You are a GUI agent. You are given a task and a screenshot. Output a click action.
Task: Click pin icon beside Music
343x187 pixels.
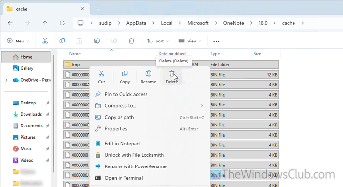(x=48, y=149)
